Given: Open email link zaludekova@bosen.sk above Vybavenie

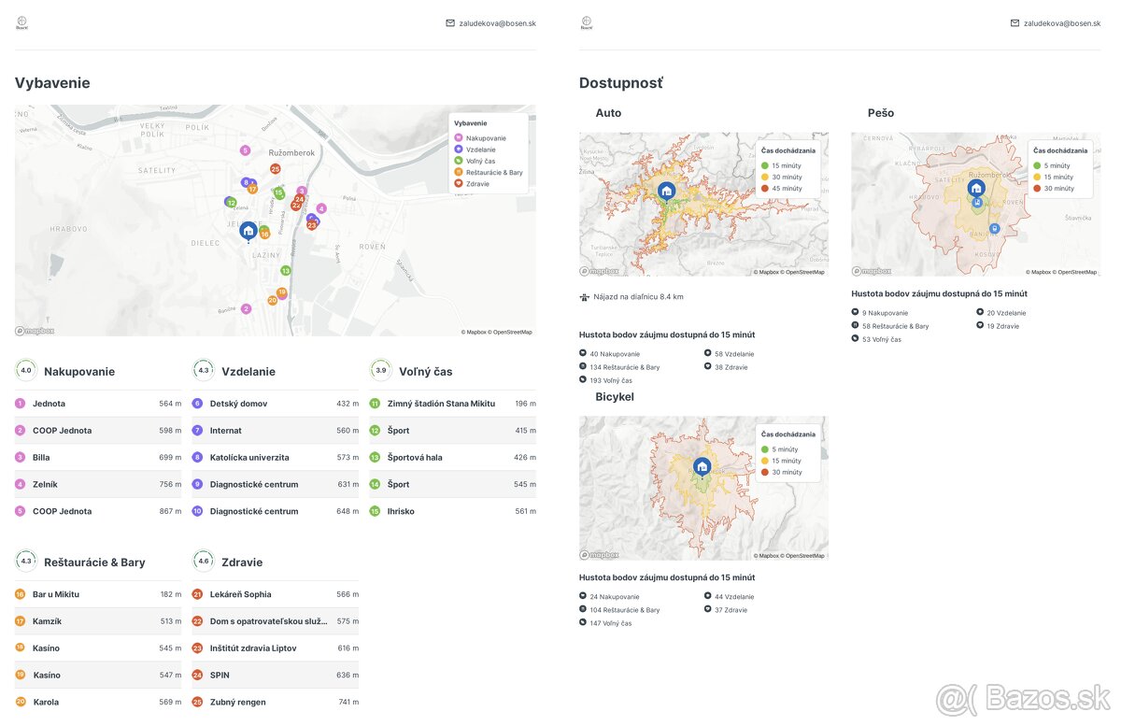Looking at the screenshot, I should pyautogui.click(x=497, y=23).
